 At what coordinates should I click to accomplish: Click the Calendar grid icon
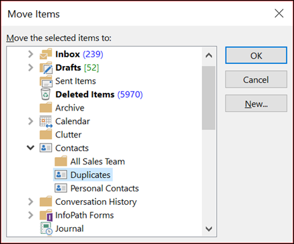[x=46, y=121]
